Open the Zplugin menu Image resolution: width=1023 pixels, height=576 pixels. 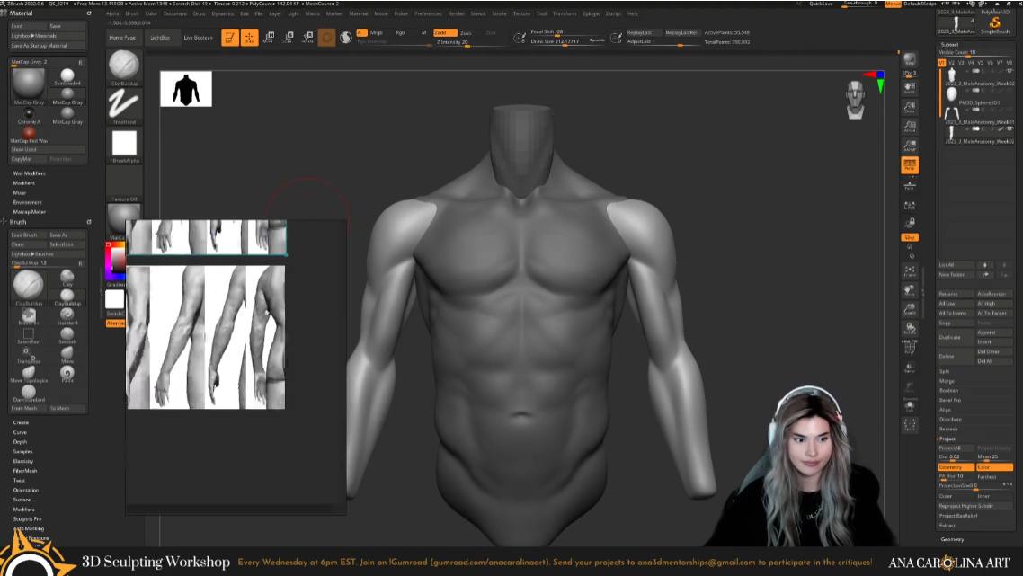pyautogui.click(x=592, y=13)
